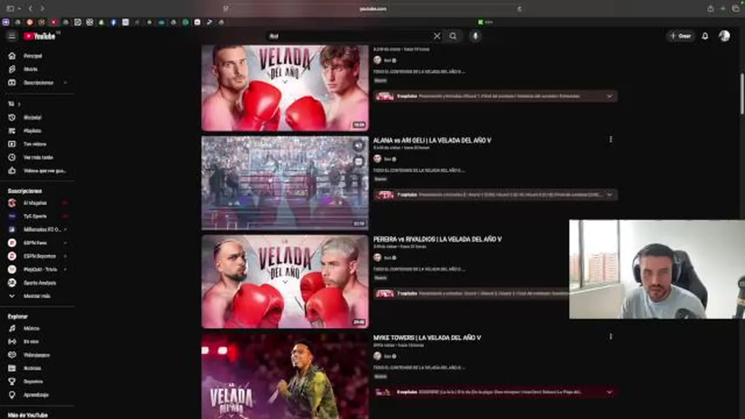The height and width of the screenshot is (419, 745).
Task: Toggle the browser sidebar button
Action: click(x=10, y=9)
